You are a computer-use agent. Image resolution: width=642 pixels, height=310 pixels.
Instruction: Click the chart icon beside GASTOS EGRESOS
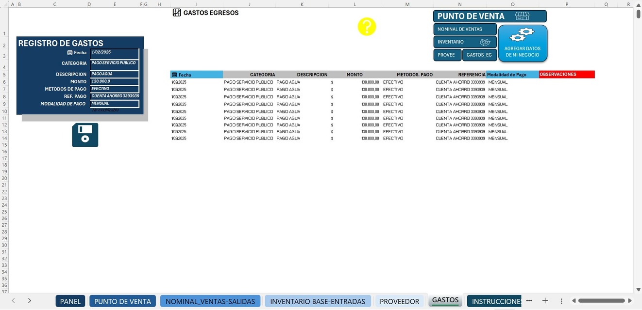[177, 13]
